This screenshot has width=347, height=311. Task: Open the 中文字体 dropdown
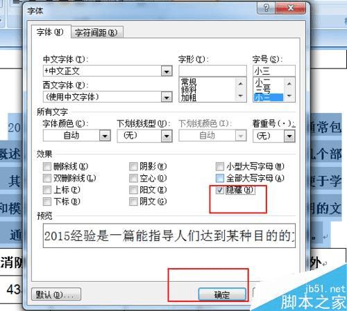[167, 71]
